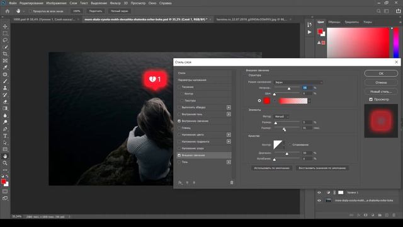Click the contour thumbnail preview
This screenshot has height=227, width=403.
pos(278,144)
